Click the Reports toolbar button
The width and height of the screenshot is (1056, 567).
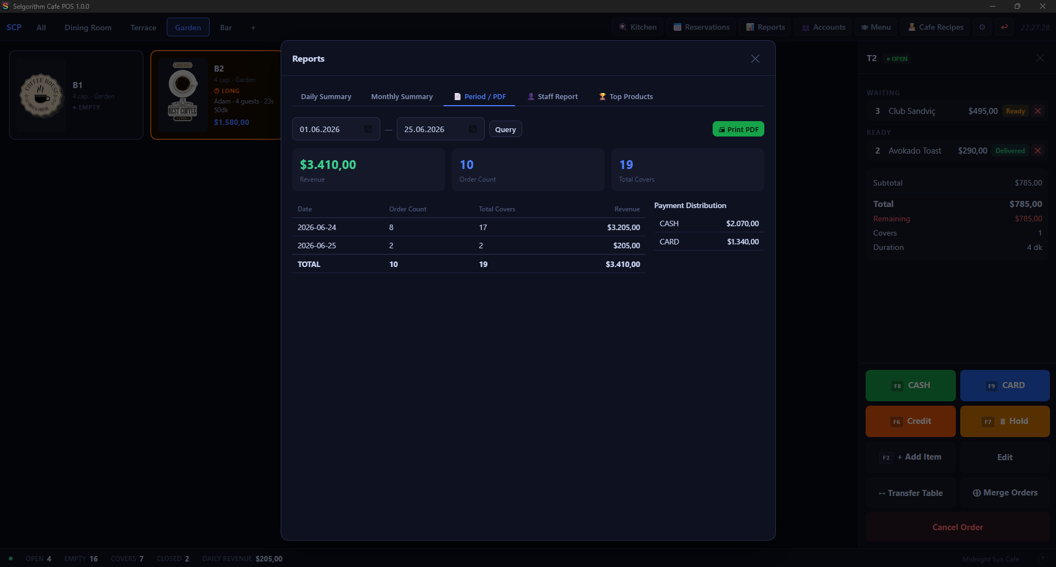pyautogui.click(x=765, y=27)
